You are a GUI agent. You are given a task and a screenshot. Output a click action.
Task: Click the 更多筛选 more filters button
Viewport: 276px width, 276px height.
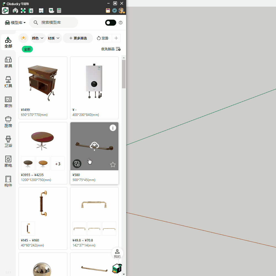[78, 38]
